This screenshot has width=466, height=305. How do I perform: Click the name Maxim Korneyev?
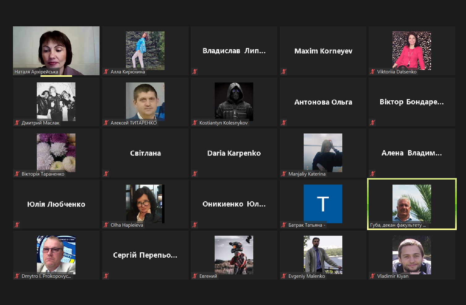pyautogui.click(x=323, y=51)
